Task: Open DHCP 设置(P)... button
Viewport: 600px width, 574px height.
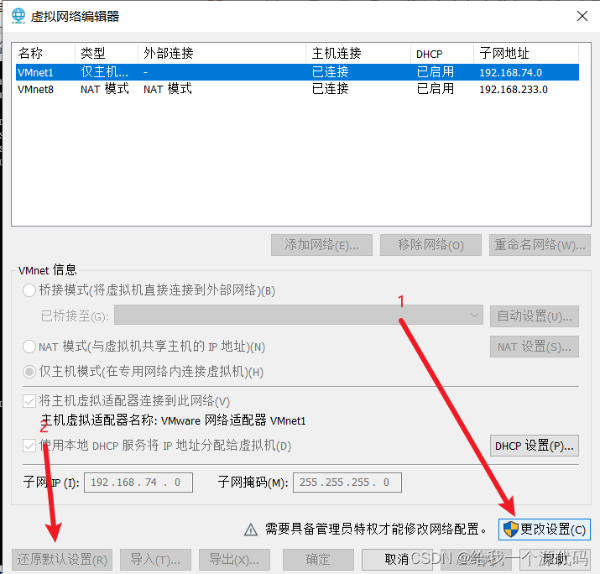Action: pos(535,446)
